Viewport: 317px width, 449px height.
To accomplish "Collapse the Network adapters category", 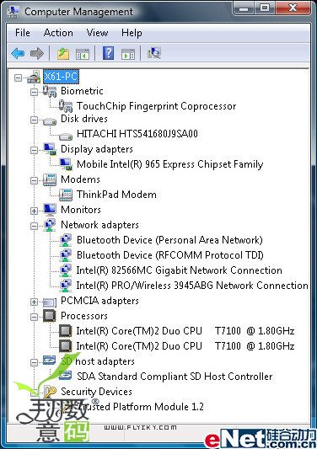I will [x=34, y=226].
